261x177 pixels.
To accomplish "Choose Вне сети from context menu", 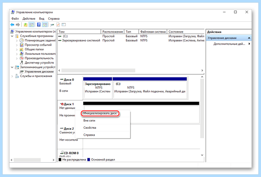I will [x=89, y=120].
